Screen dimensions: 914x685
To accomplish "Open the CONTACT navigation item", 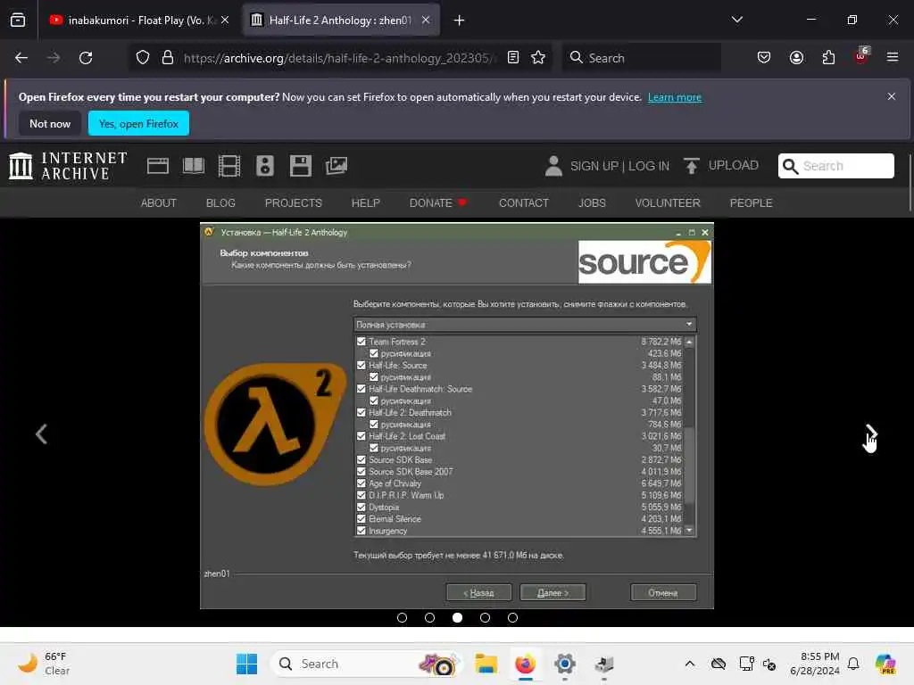I will (523, 202).
